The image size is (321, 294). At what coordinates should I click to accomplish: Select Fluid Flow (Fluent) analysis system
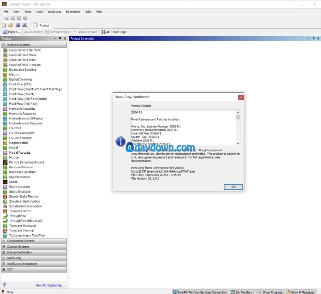(22, 94)
